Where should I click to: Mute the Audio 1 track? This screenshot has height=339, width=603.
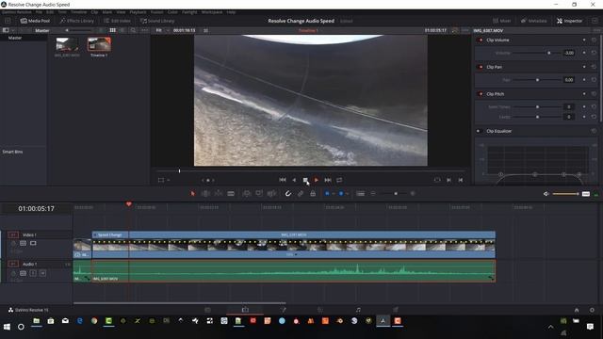[x=42, y=273]
